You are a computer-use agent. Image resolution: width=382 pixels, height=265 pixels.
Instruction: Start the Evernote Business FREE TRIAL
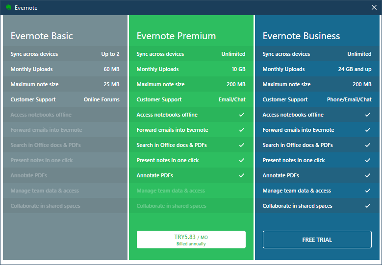[x=317, y=240]
